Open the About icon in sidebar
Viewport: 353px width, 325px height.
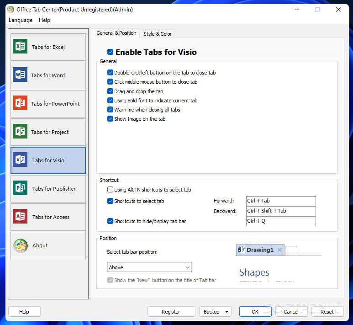coord(21,245)
